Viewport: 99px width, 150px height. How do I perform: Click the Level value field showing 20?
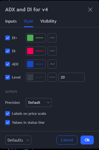click(72, 77)
